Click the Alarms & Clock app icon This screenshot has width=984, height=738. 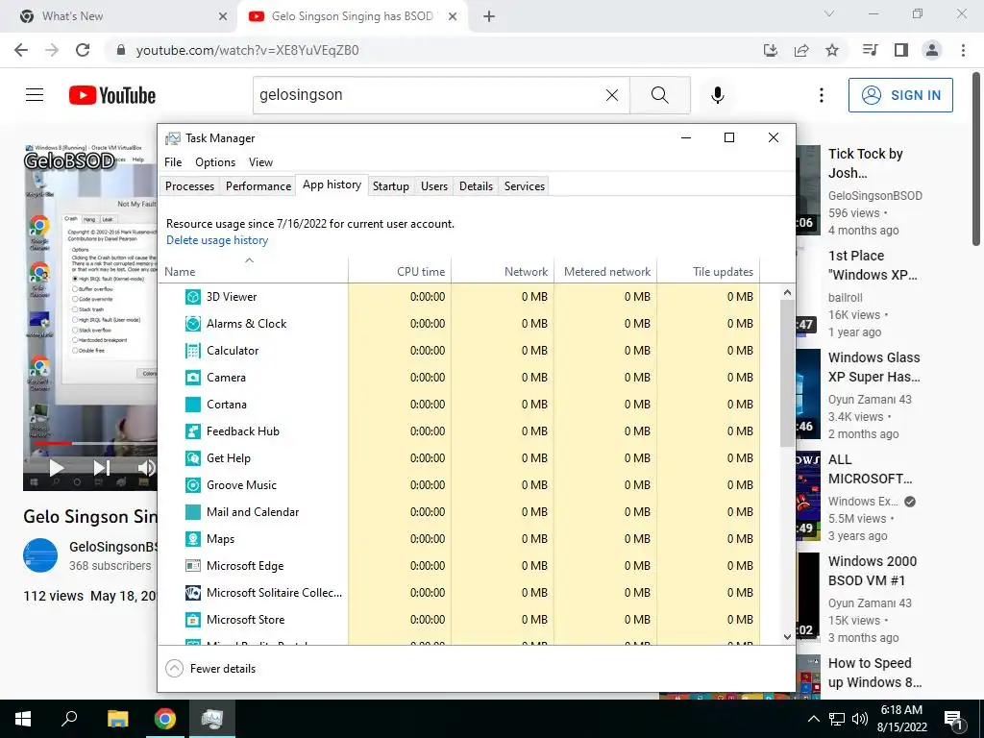pyautogui.click(x=192, y=324)
